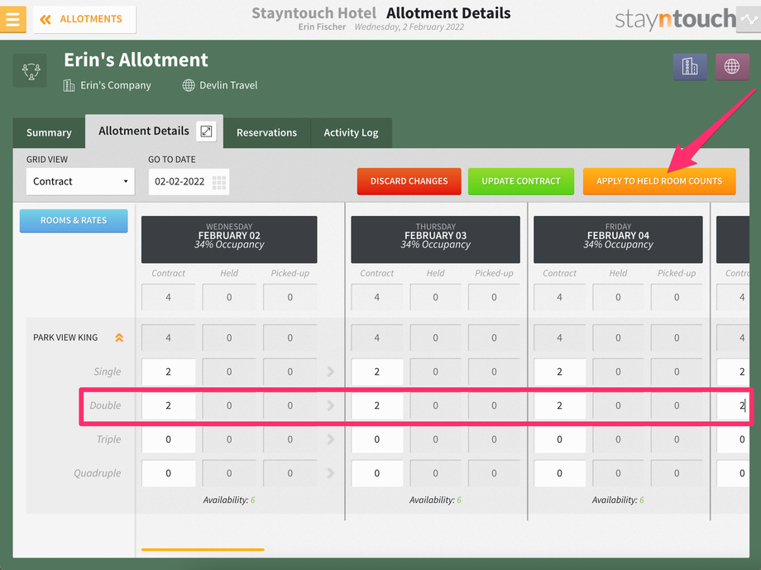The image size is (761, 570).
Task: Edit Double contract count for February 04
Action: (x=560, y=405)
